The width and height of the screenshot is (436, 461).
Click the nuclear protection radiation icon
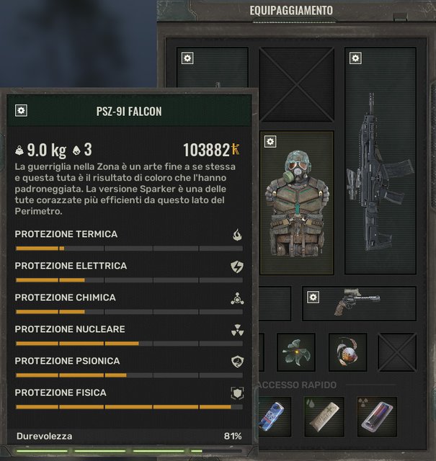coord(237,330)
